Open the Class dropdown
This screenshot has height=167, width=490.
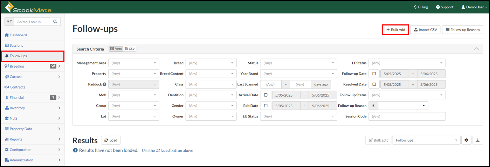click(211, 84)
